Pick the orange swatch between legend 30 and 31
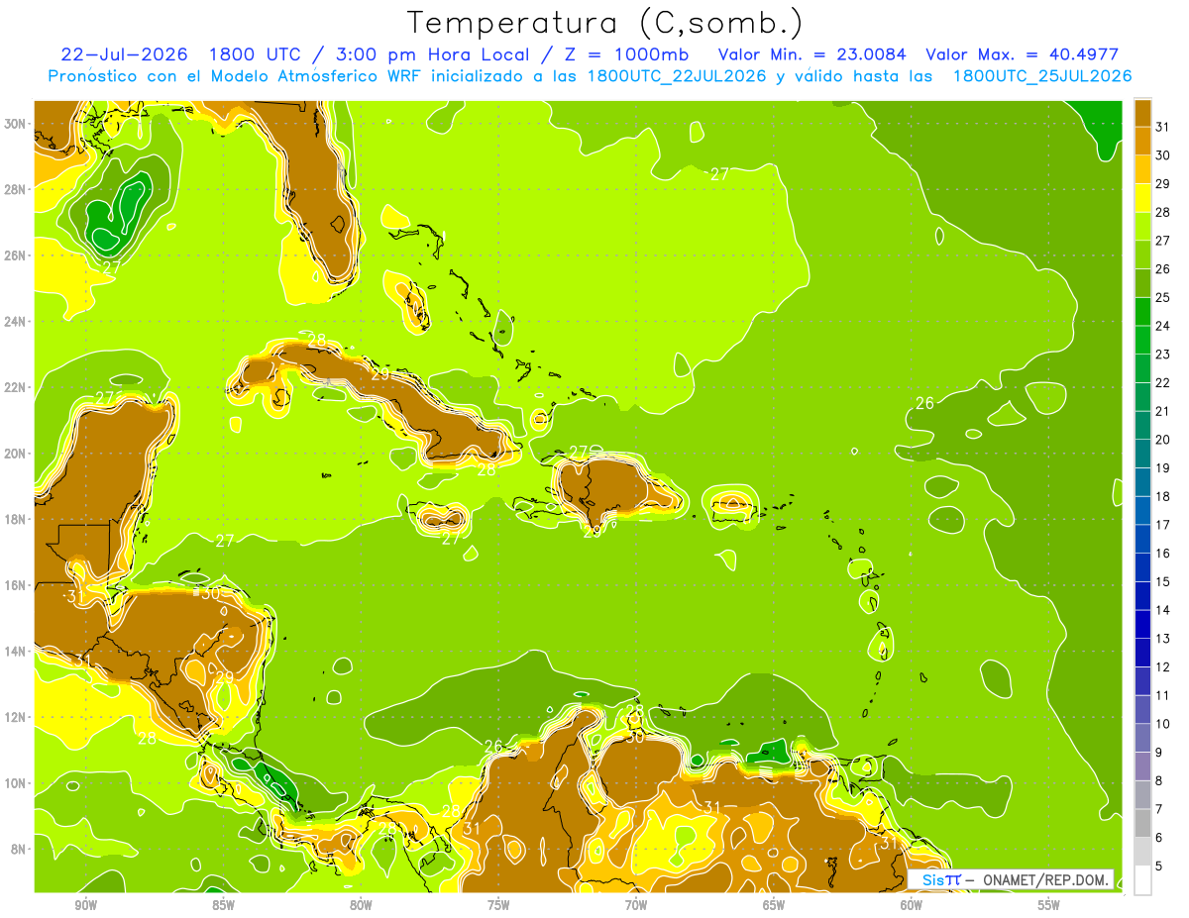This screenshot has height=918, width=1189. [1141, 141]
